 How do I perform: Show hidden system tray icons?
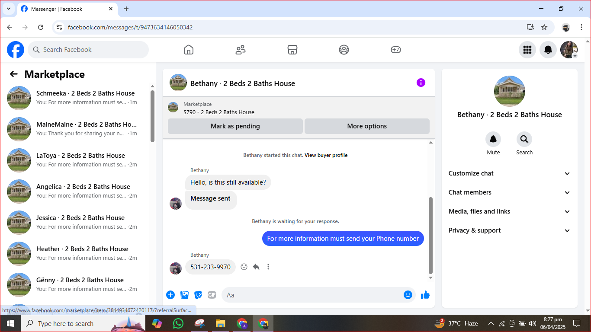point(491,323)
